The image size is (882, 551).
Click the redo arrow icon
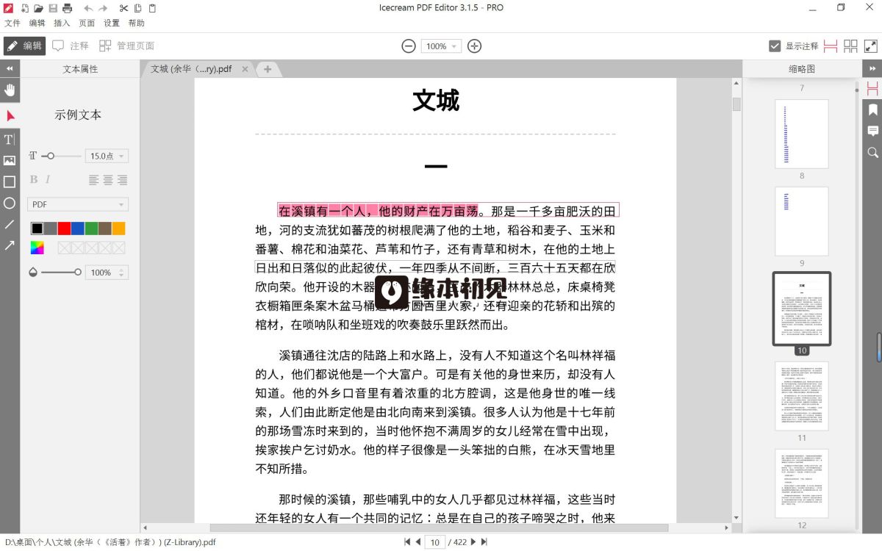point(104,8)
